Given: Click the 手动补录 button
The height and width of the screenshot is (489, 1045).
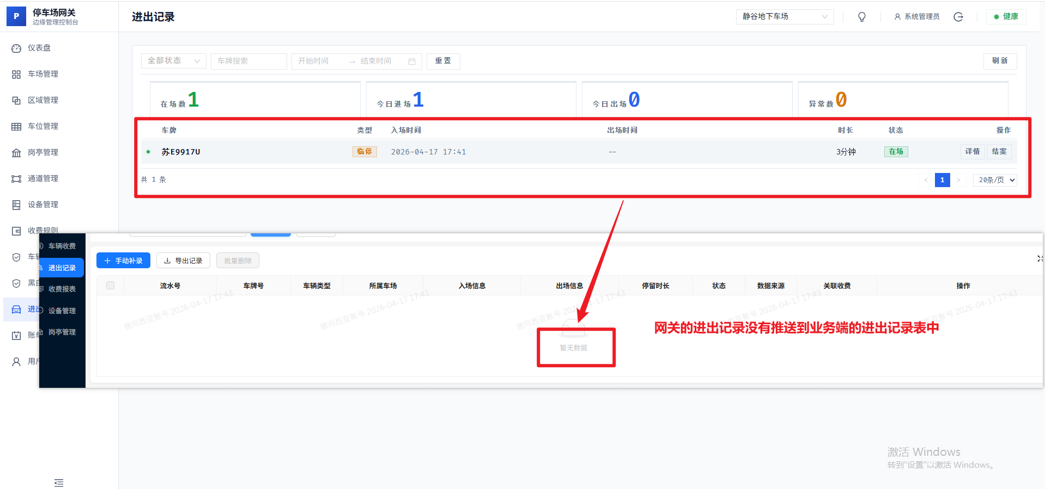Looking at the screenshot, I should (x=123, y=261).
